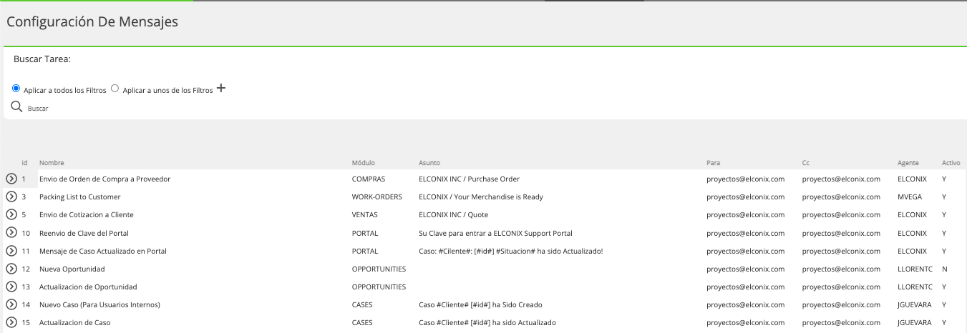Sort by the id column header
The image size is (967, 333).
coord(24,163)
